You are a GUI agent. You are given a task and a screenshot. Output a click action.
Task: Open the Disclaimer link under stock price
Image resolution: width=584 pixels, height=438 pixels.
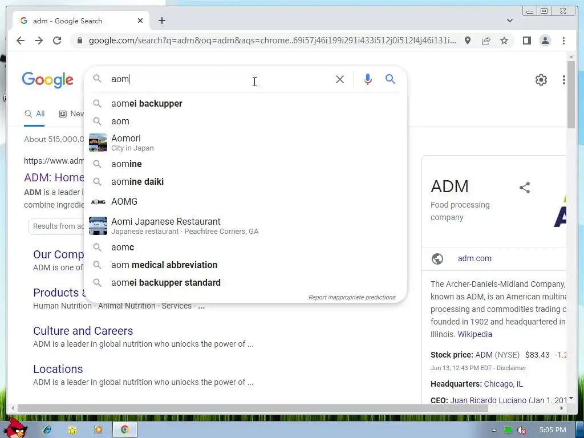tap(511, 368)
